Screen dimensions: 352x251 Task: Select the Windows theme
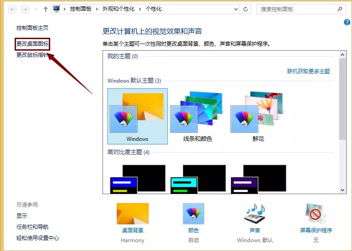click(x=138, y=116)
